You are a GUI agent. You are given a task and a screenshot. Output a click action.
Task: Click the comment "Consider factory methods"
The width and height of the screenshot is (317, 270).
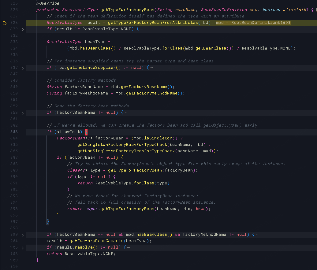(x=81, y=80)
